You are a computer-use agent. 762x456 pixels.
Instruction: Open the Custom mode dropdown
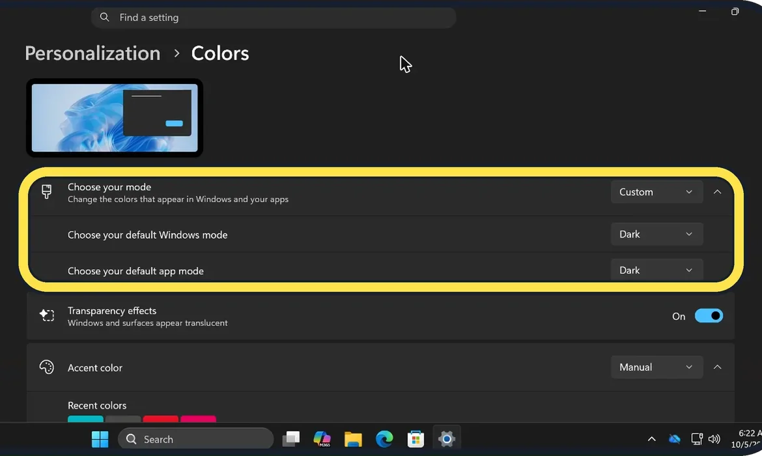click(x=656, y=192)
